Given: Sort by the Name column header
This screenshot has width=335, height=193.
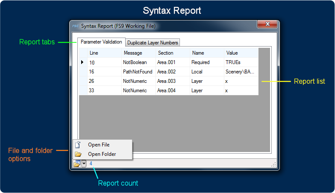Looking at the screenshot, I should [x=207, y=53].
